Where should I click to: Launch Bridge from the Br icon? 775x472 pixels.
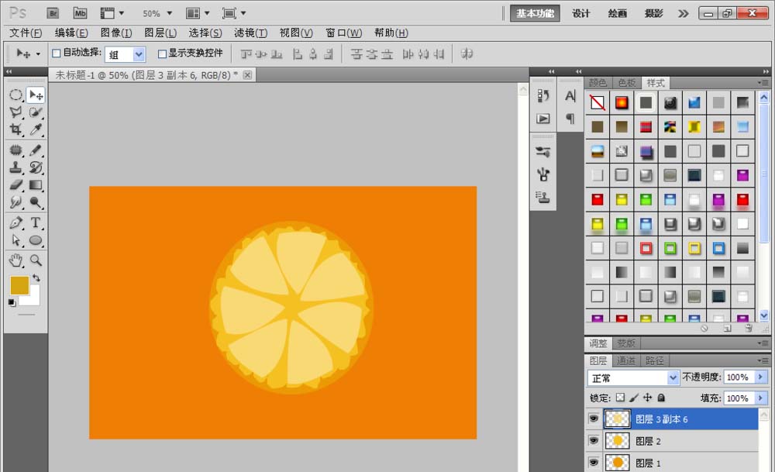point(53,13)
